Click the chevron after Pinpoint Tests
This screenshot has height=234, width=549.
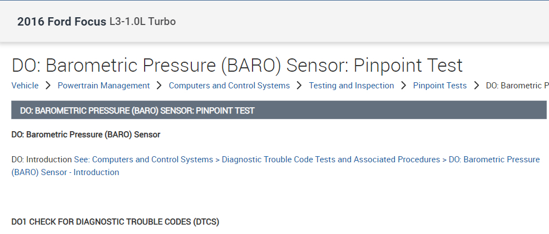pyautogui.click(x=477, y=86)
